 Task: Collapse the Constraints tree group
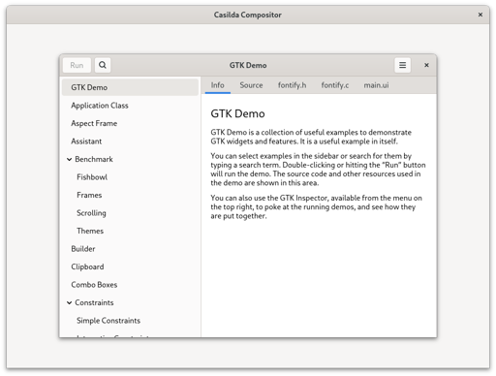click(69, 302)
